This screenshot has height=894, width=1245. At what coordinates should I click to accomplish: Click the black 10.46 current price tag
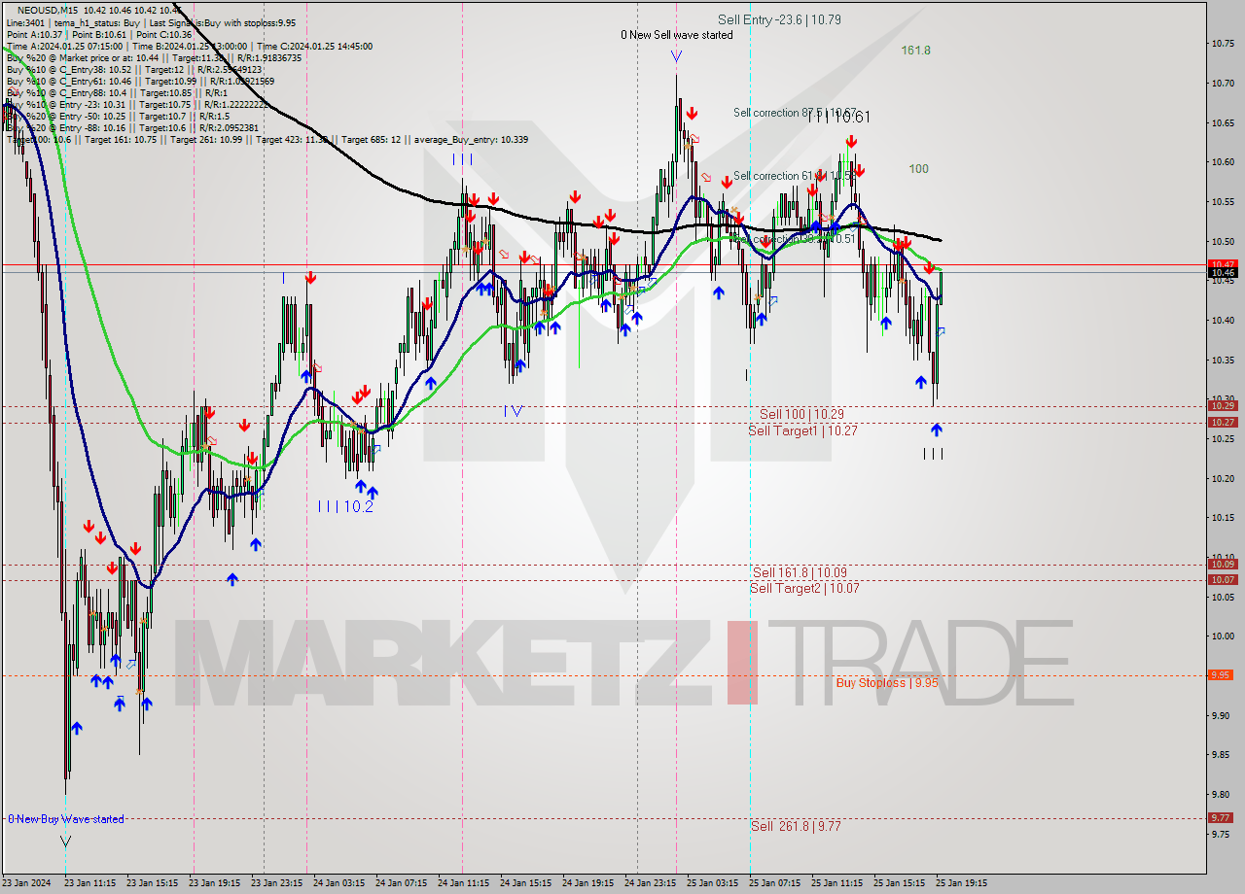1222,273
